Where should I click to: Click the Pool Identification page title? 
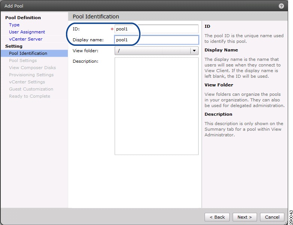(x=96, y=17)
